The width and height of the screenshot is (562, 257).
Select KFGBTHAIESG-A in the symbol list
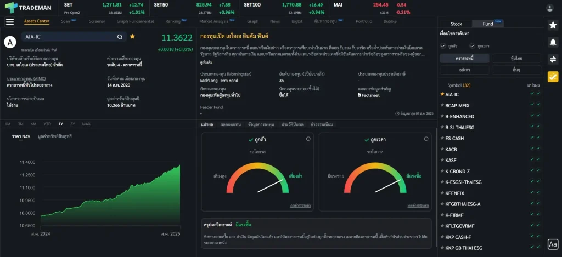pyautogui.click(x=463, y=204)
